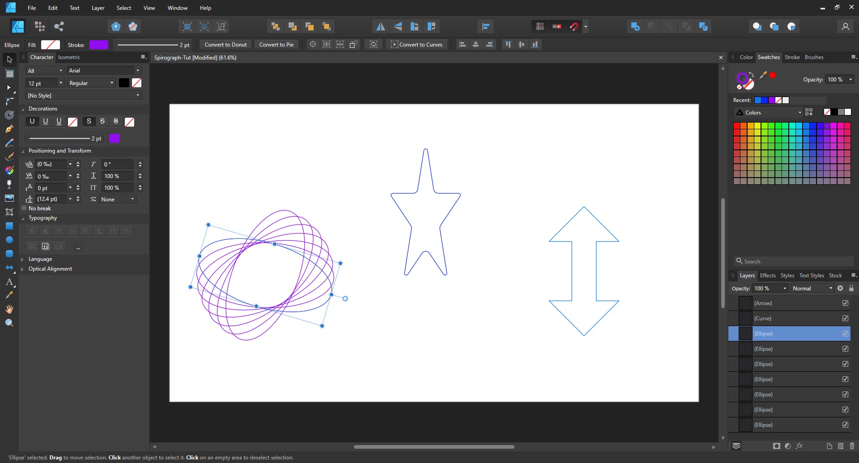The image size is (859, 463).
Task: Open the Layer menu
Action: tap(98, 8)
